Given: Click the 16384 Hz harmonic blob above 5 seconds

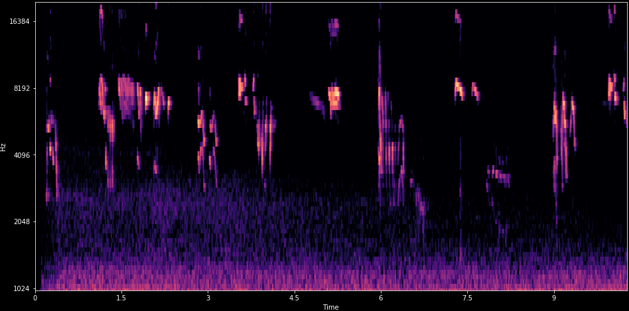Looking at the screenshot, I should tap(334, 27).
